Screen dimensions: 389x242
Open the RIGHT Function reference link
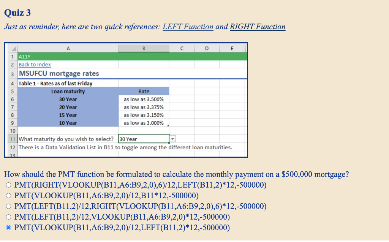click(x=257, y=27)
